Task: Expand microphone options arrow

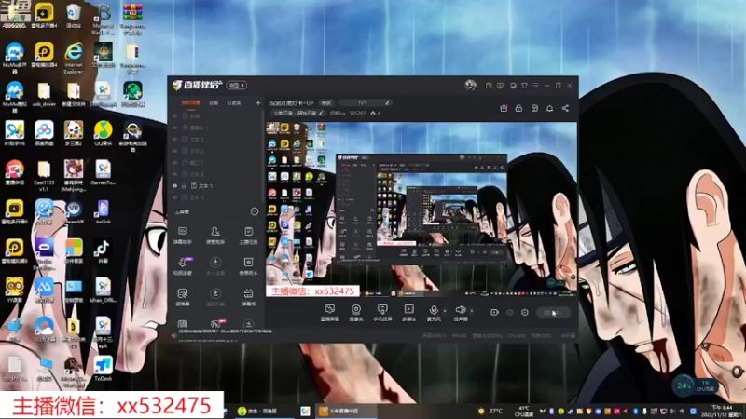Action: (x=445, y=311)
